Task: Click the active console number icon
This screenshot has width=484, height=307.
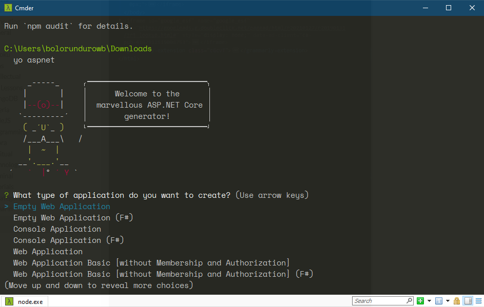Action: [x=439, y=301]
